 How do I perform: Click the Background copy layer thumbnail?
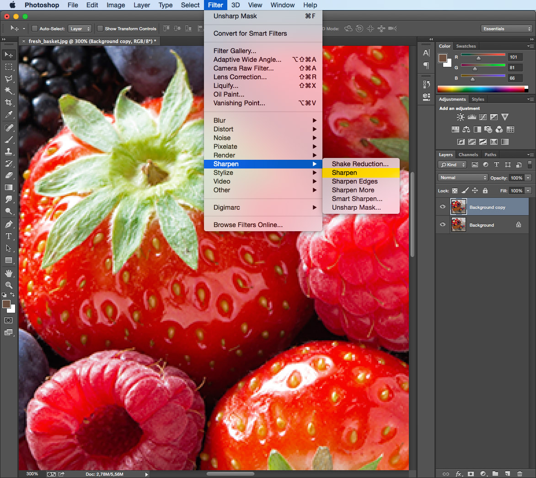click(x=458, y=206)
